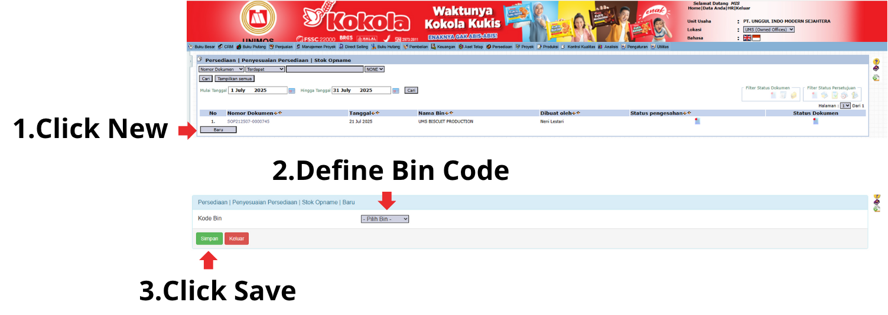Open Kontrol Kualitas menu

(x=578, y=47)
